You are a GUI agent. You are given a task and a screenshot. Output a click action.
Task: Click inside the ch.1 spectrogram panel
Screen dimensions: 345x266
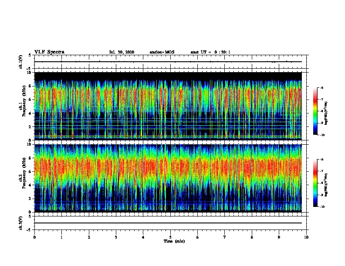[x=168, y=106]
